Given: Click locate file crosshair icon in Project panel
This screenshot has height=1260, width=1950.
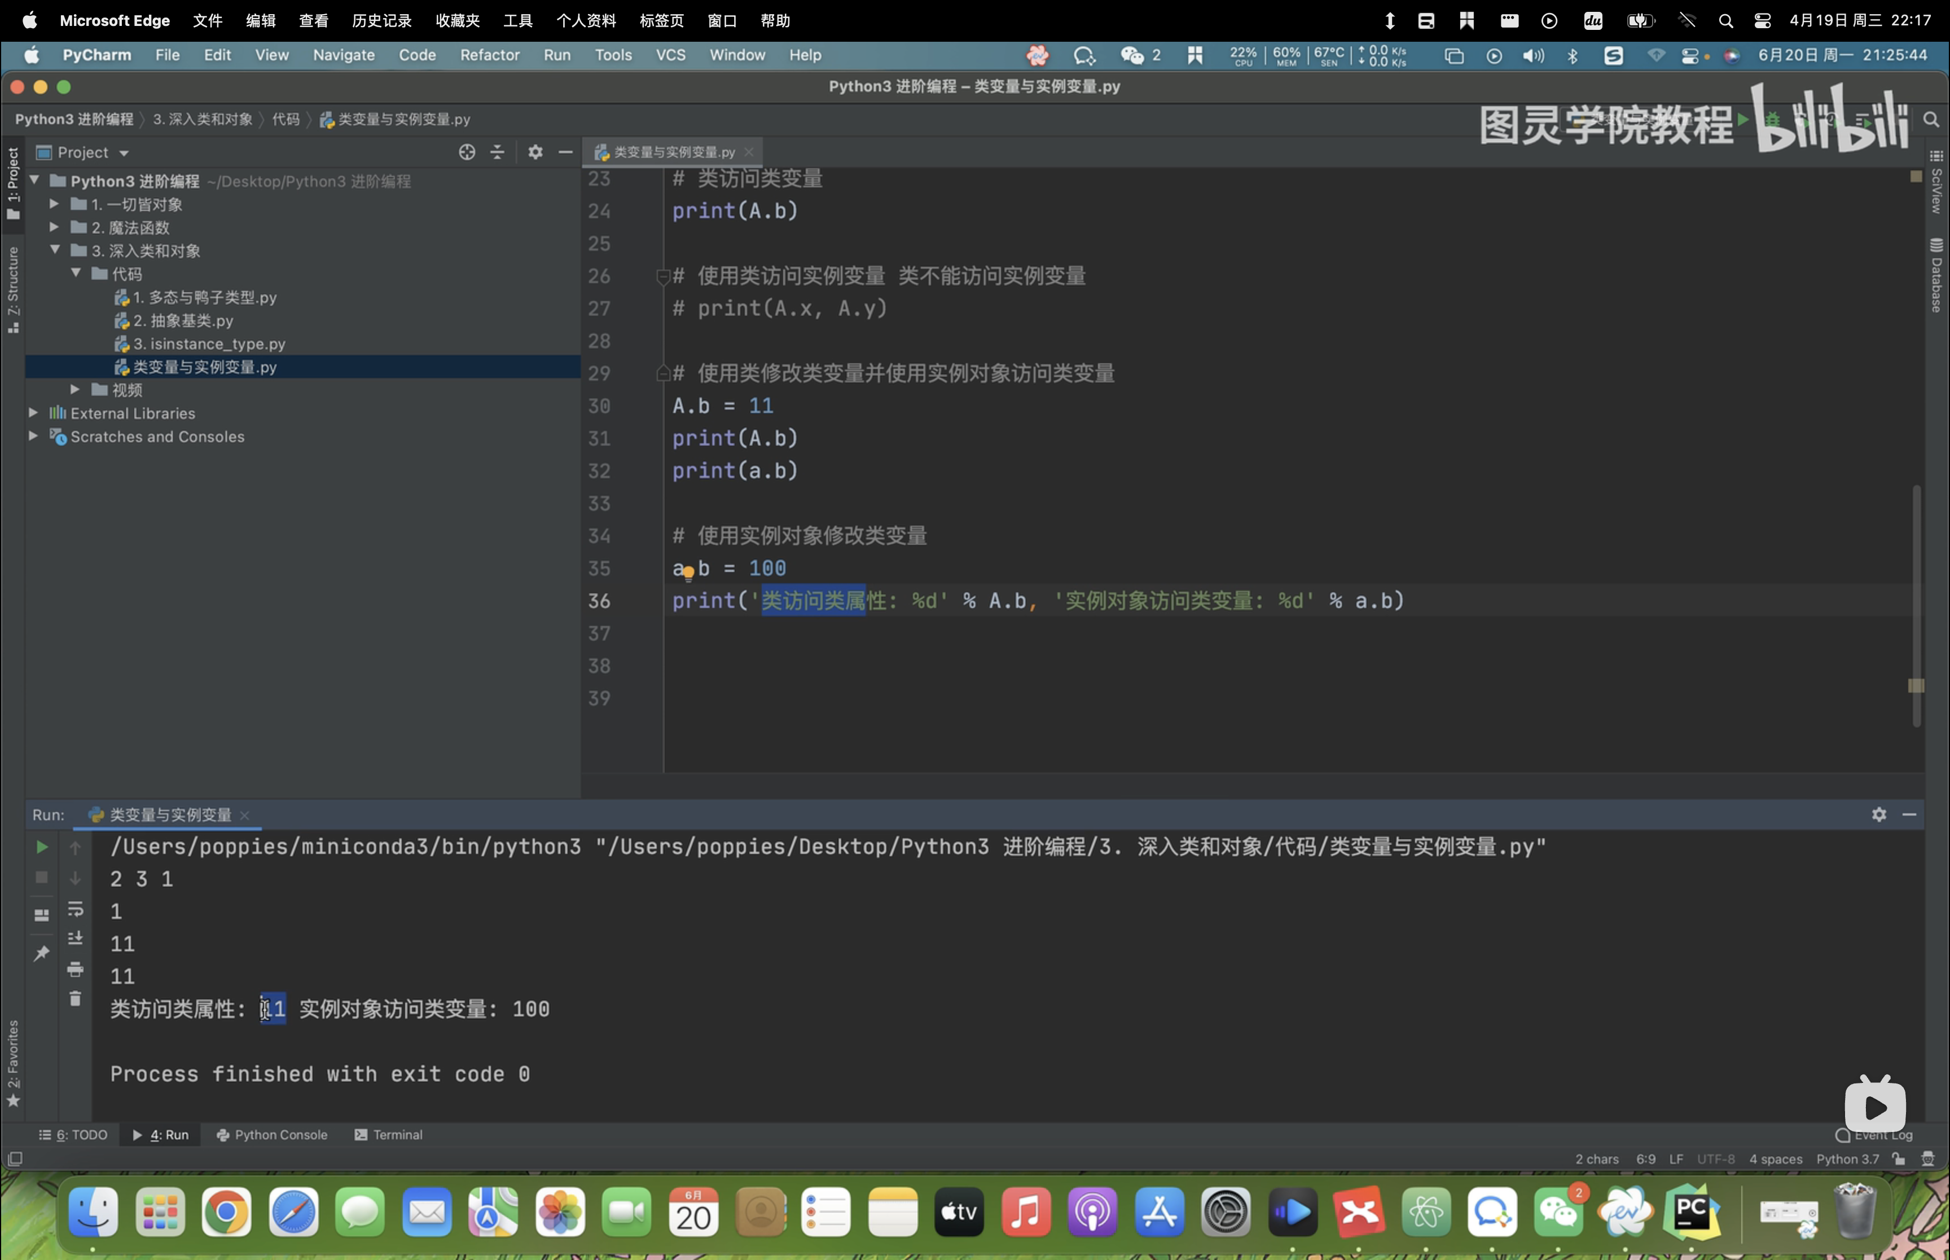Looking at the screenshot, I should [467, 152].
